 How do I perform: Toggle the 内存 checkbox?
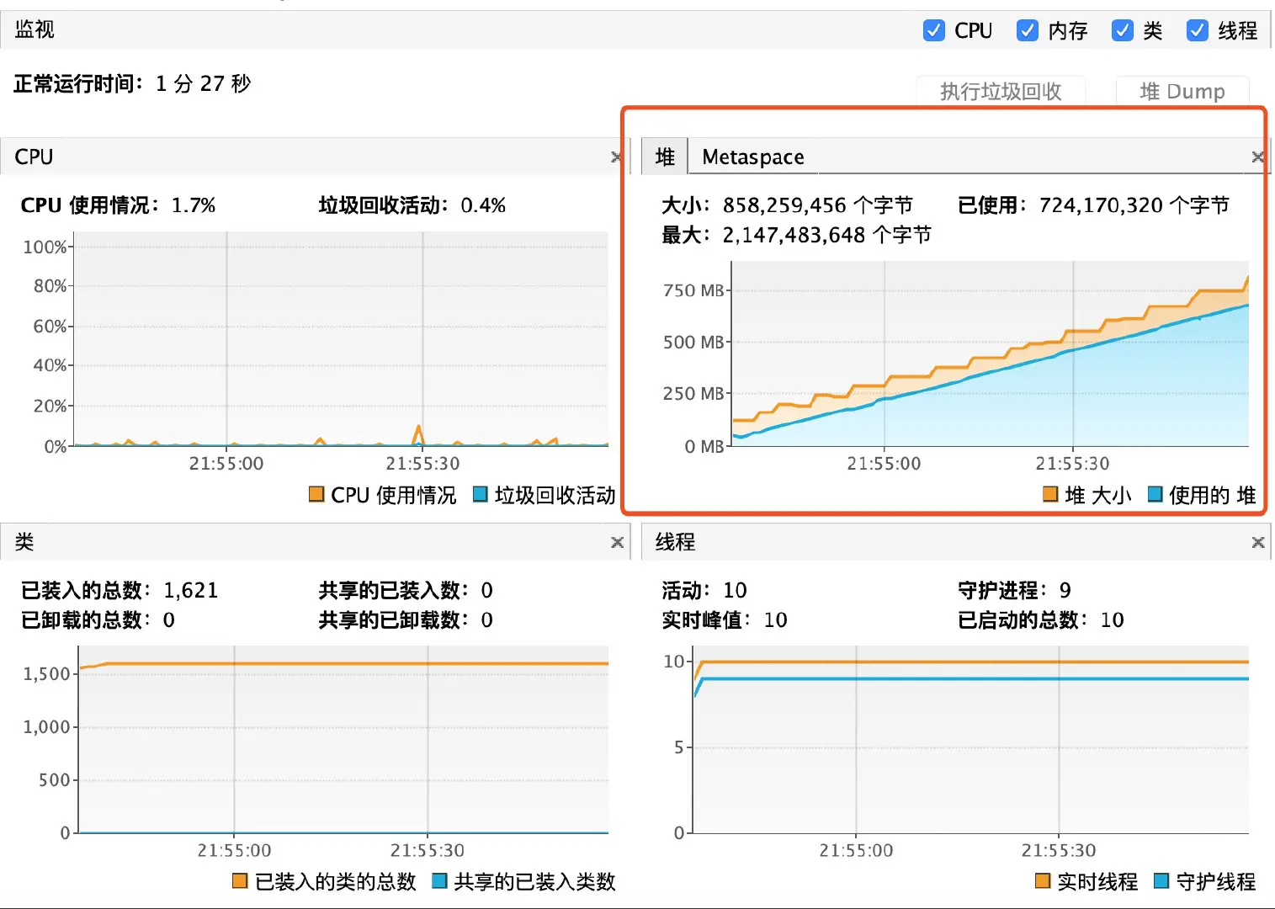coord(1028,30)
